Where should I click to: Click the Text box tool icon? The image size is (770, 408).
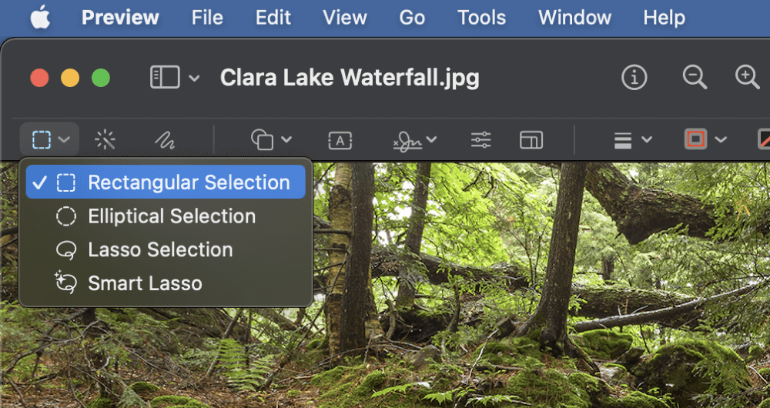340,140
